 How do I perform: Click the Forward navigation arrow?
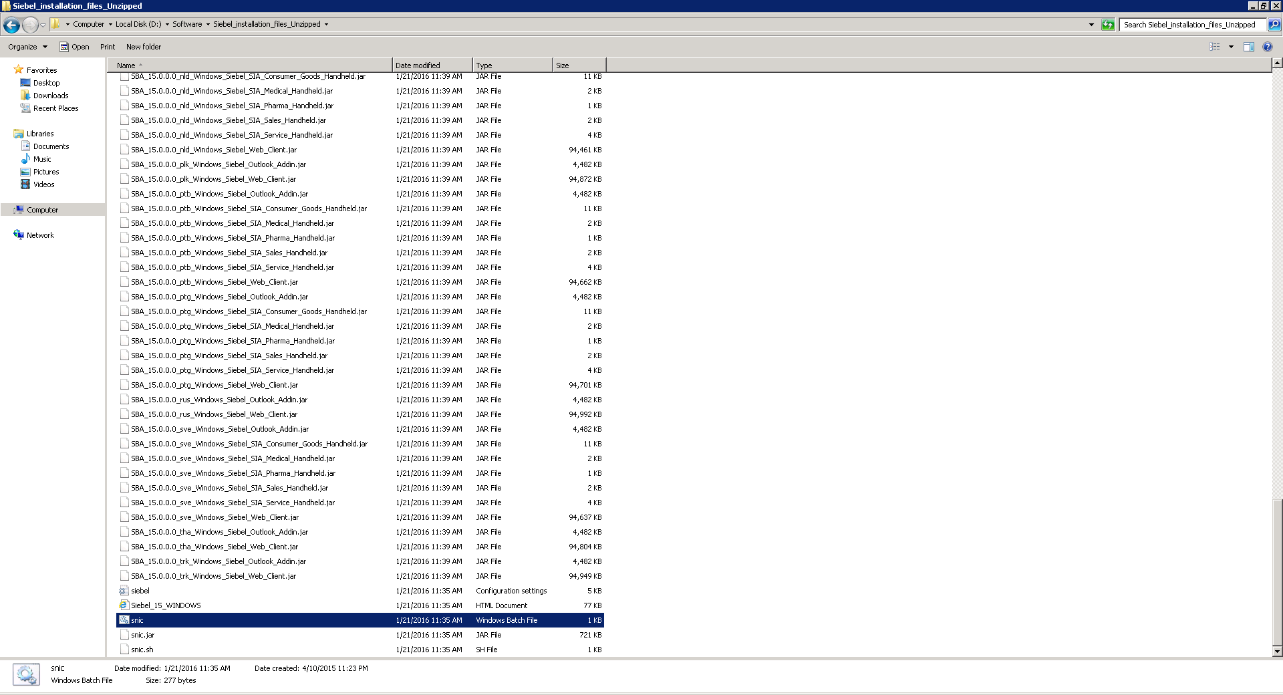coord(30,25)
